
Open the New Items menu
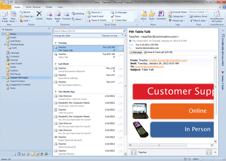click(13, 17)
